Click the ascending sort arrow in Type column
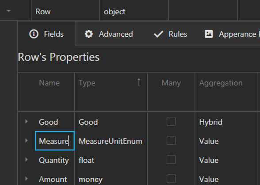260x185 pixels. pyautogui.click(x=139, y=82)
